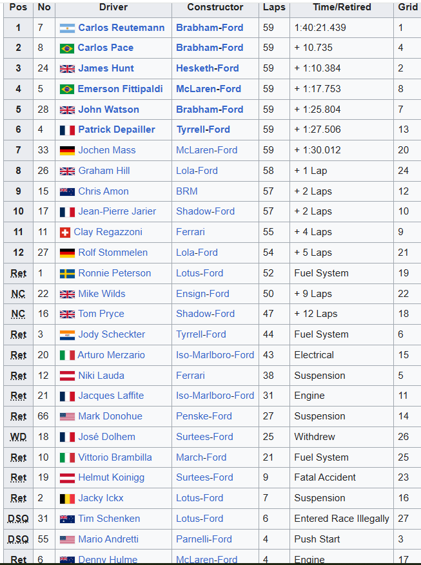This screenshot has height=565, width=421.
Task: Click the Brazil flag beside Emerson Fittipaldi
Action: point(67,90)
